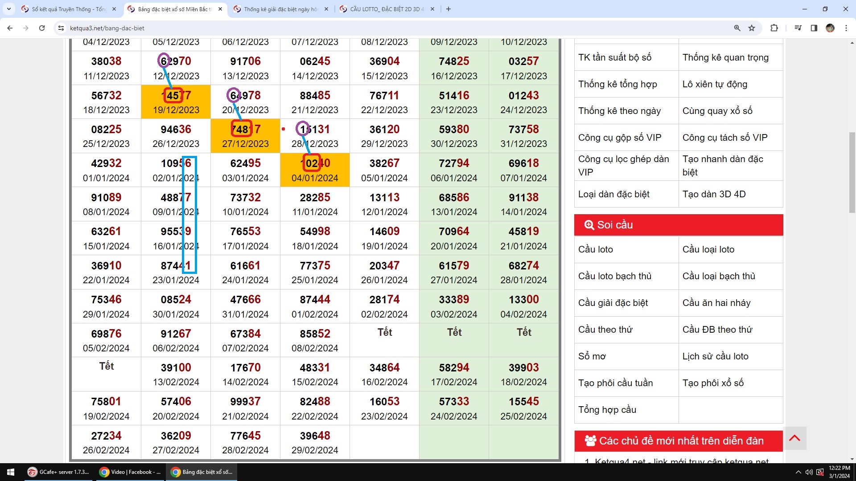Click the scroll-to-top red arrow button
Viewport: 856px width, 481px height.
[794, 438]
